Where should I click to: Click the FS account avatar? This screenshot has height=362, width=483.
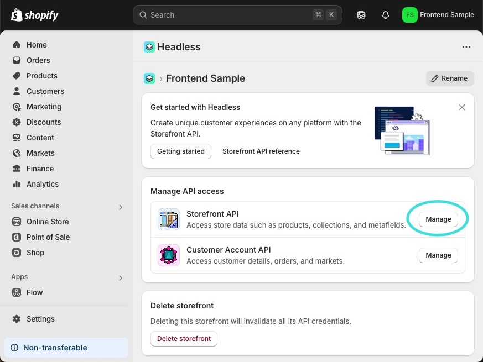(409, 15)
